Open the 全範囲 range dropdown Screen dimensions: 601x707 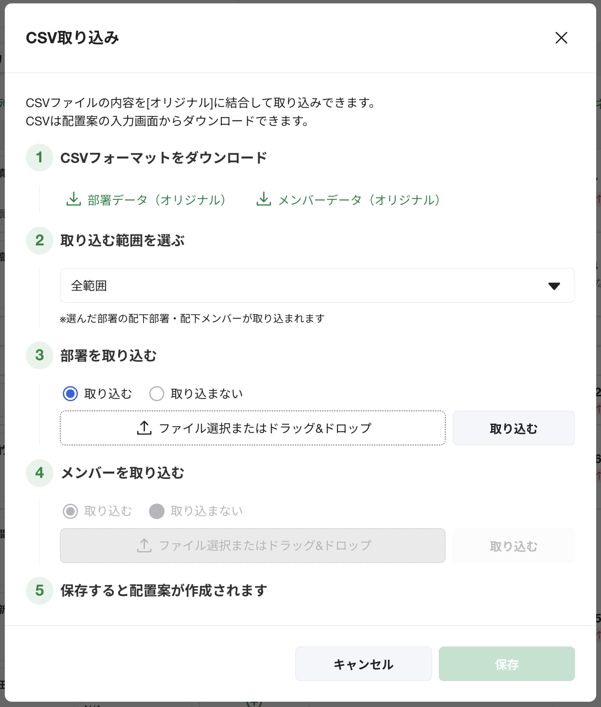(x=317, y=286)
